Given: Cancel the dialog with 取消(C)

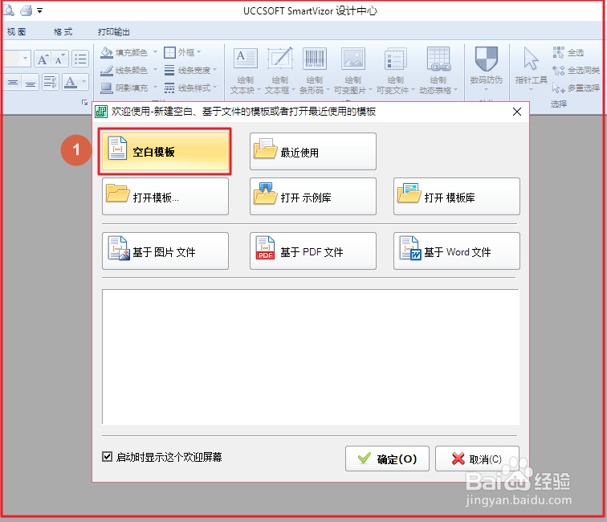Looking at the screenshot, I should tap(477, 459).
